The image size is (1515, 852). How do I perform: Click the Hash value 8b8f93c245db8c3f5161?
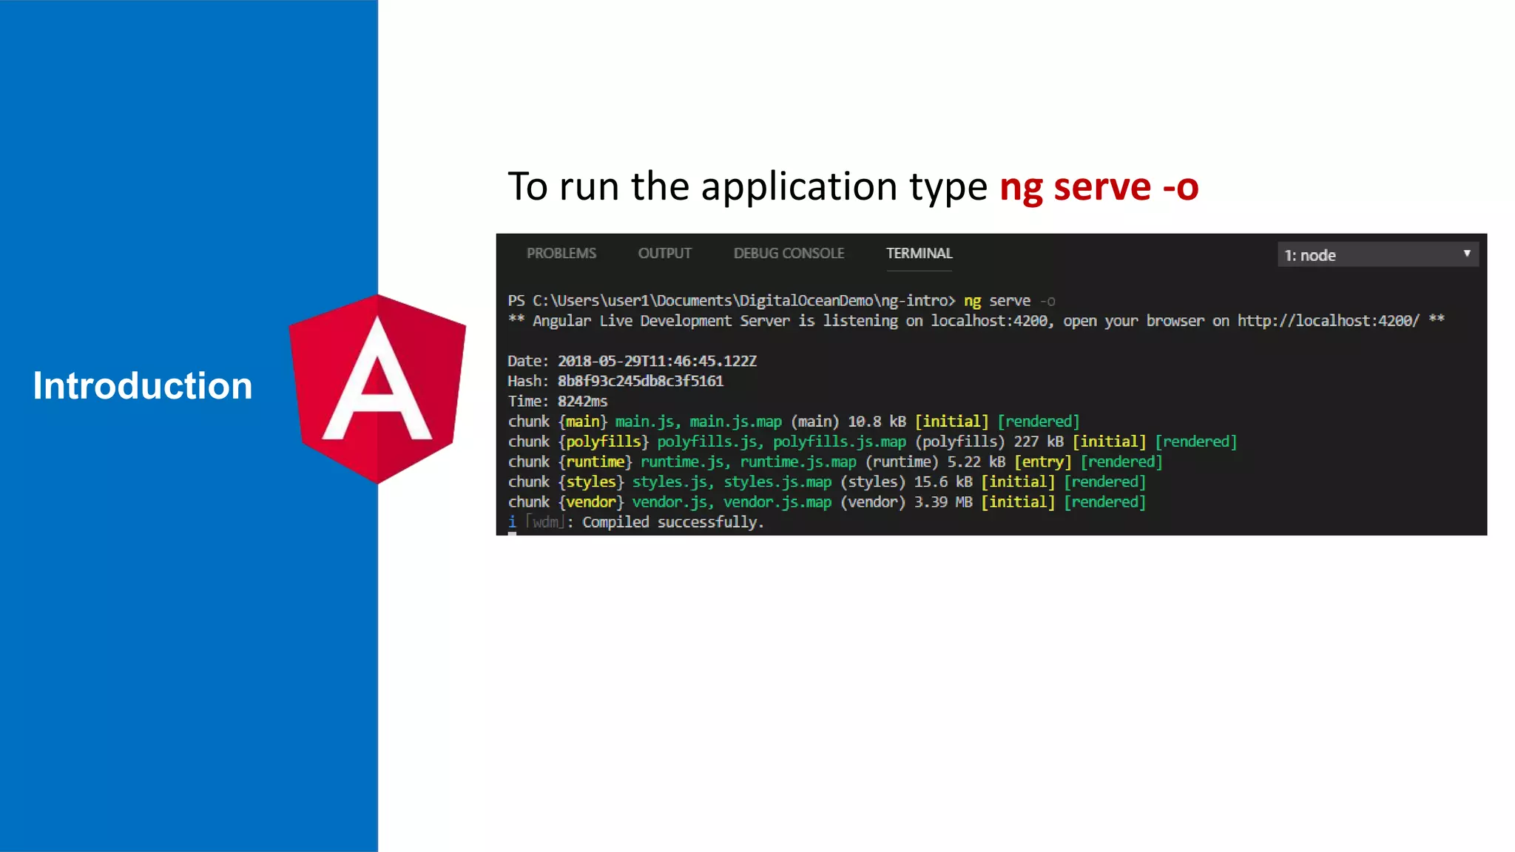[x=640, y=382]
